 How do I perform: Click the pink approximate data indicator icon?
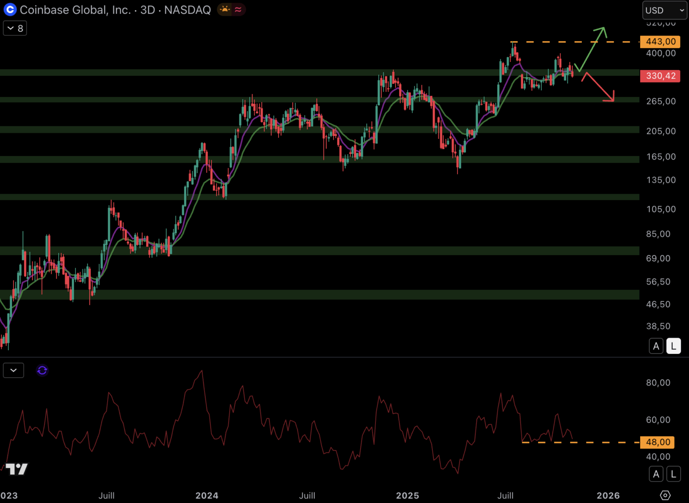[238, 10]
